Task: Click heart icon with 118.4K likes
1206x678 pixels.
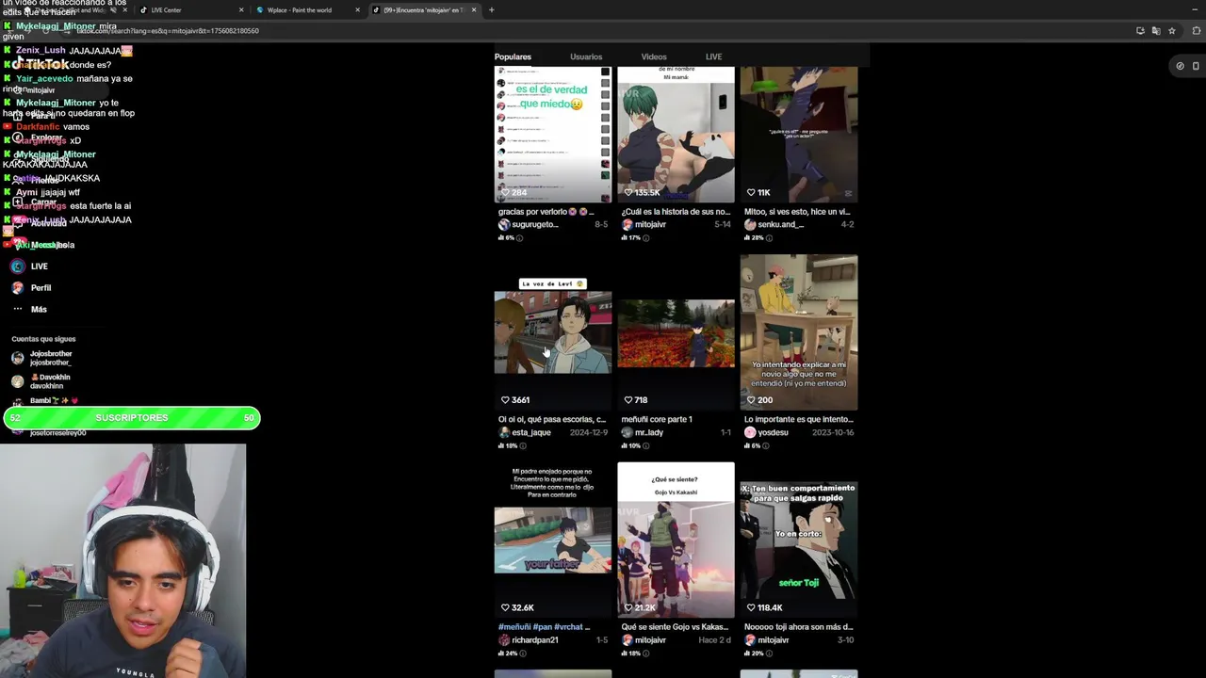Action: coord(751,607)
